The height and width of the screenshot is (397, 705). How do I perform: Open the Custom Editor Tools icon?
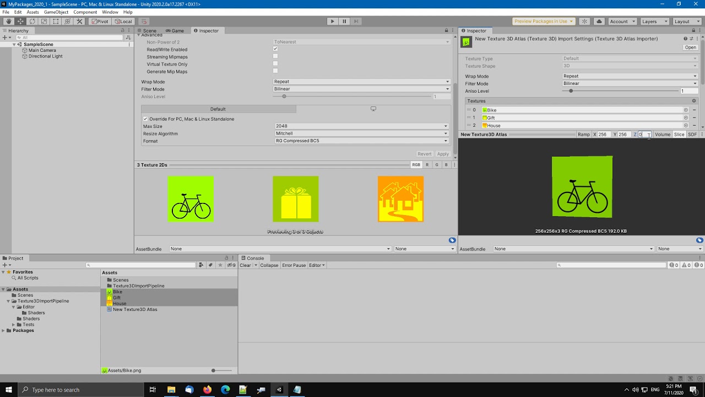[x=79, y=21]
